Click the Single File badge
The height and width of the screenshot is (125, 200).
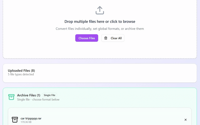point(49,95)
